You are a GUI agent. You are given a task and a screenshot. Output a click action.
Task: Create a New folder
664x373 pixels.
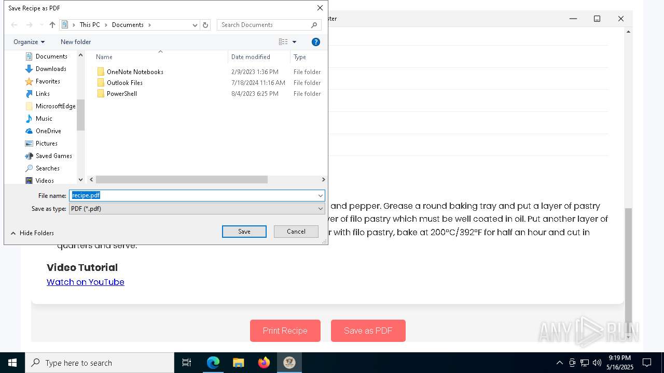pos(76,42)
